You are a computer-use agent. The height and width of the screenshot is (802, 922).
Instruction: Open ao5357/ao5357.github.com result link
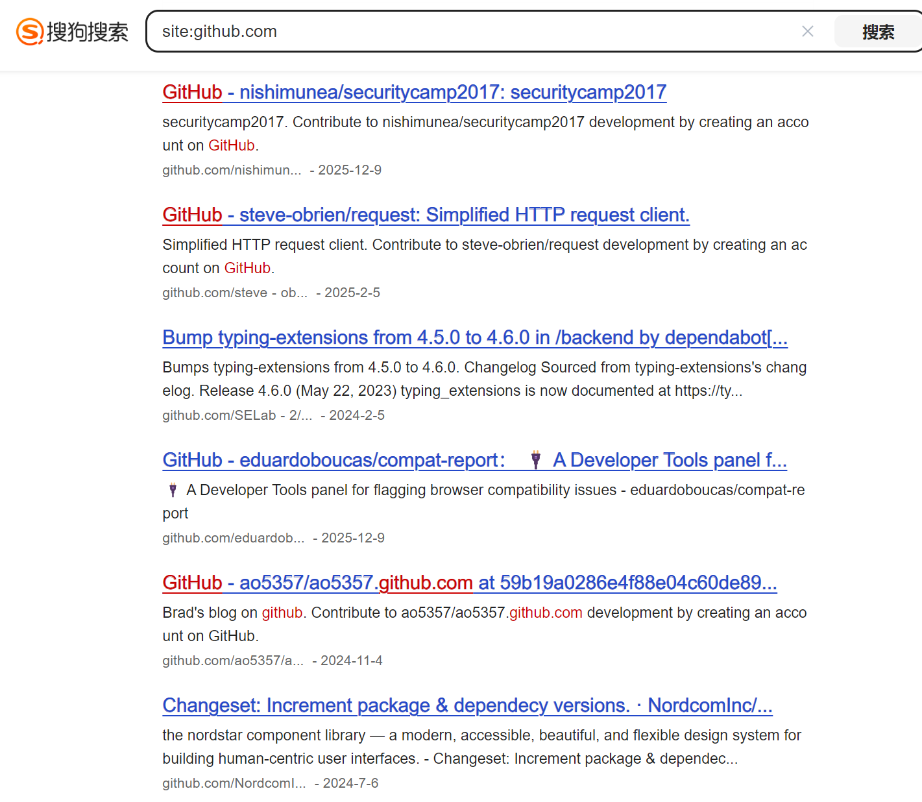[470, 583]
